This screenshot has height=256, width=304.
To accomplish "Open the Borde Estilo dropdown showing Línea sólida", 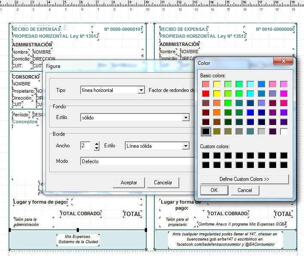I will (x=186, y=146).
